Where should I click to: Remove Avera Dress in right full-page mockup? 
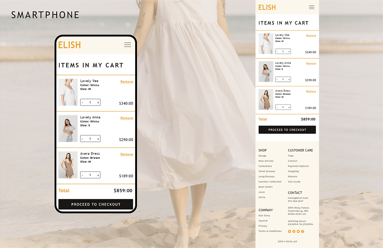[311, 92]
